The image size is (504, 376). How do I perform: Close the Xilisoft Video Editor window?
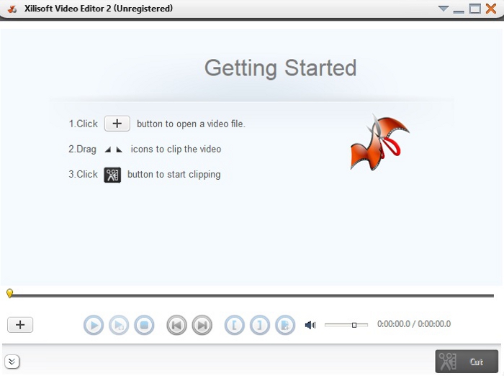491,9
